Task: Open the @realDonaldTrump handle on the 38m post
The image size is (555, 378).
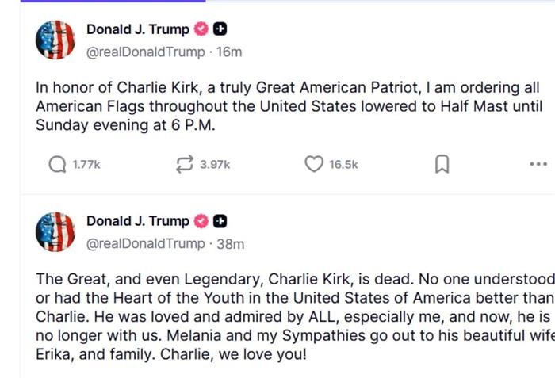Action: (145, 244)
